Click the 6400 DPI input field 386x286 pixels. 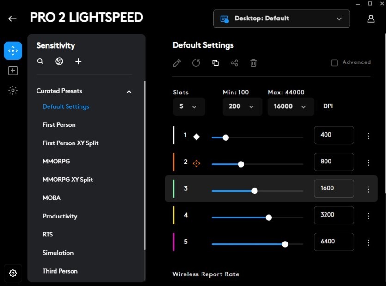[334, 242]
